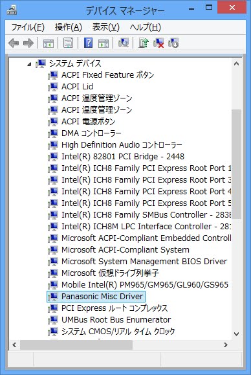Click the horizontal scrollbar left arrow
This screenshot has width=251, height=375.
coord(14,345)
